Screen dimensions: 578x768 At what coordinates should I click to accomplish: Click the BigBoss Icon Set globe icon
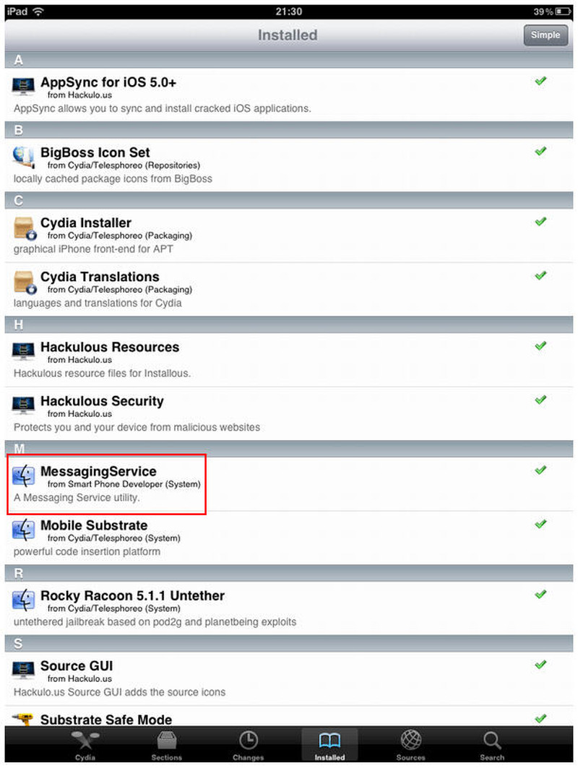coord(23,157)
